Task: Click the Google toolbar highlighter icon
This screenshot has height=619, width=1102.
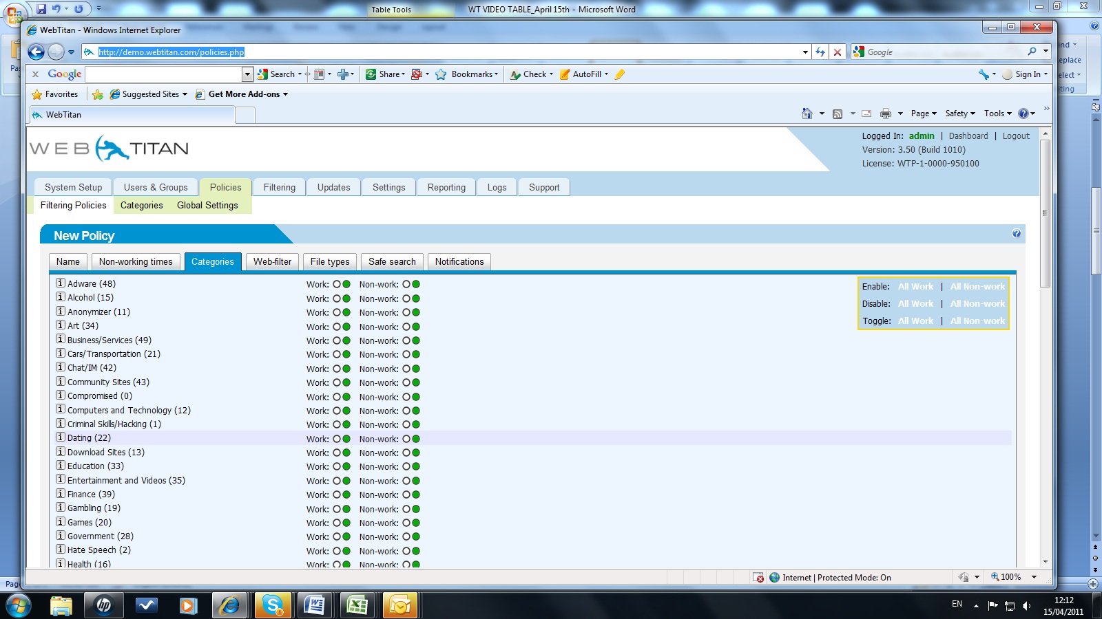Action: 619,74
